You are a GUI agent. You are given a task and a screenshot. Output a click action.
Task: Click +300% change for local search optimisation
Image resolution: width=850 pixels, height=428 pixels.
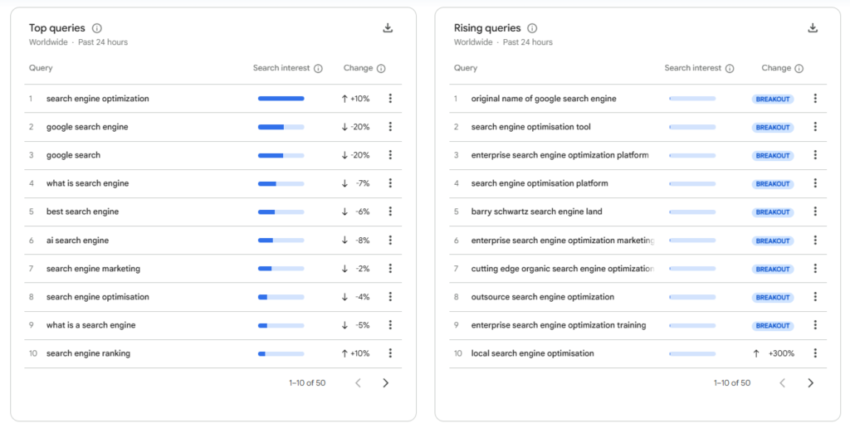click(774, 353)
